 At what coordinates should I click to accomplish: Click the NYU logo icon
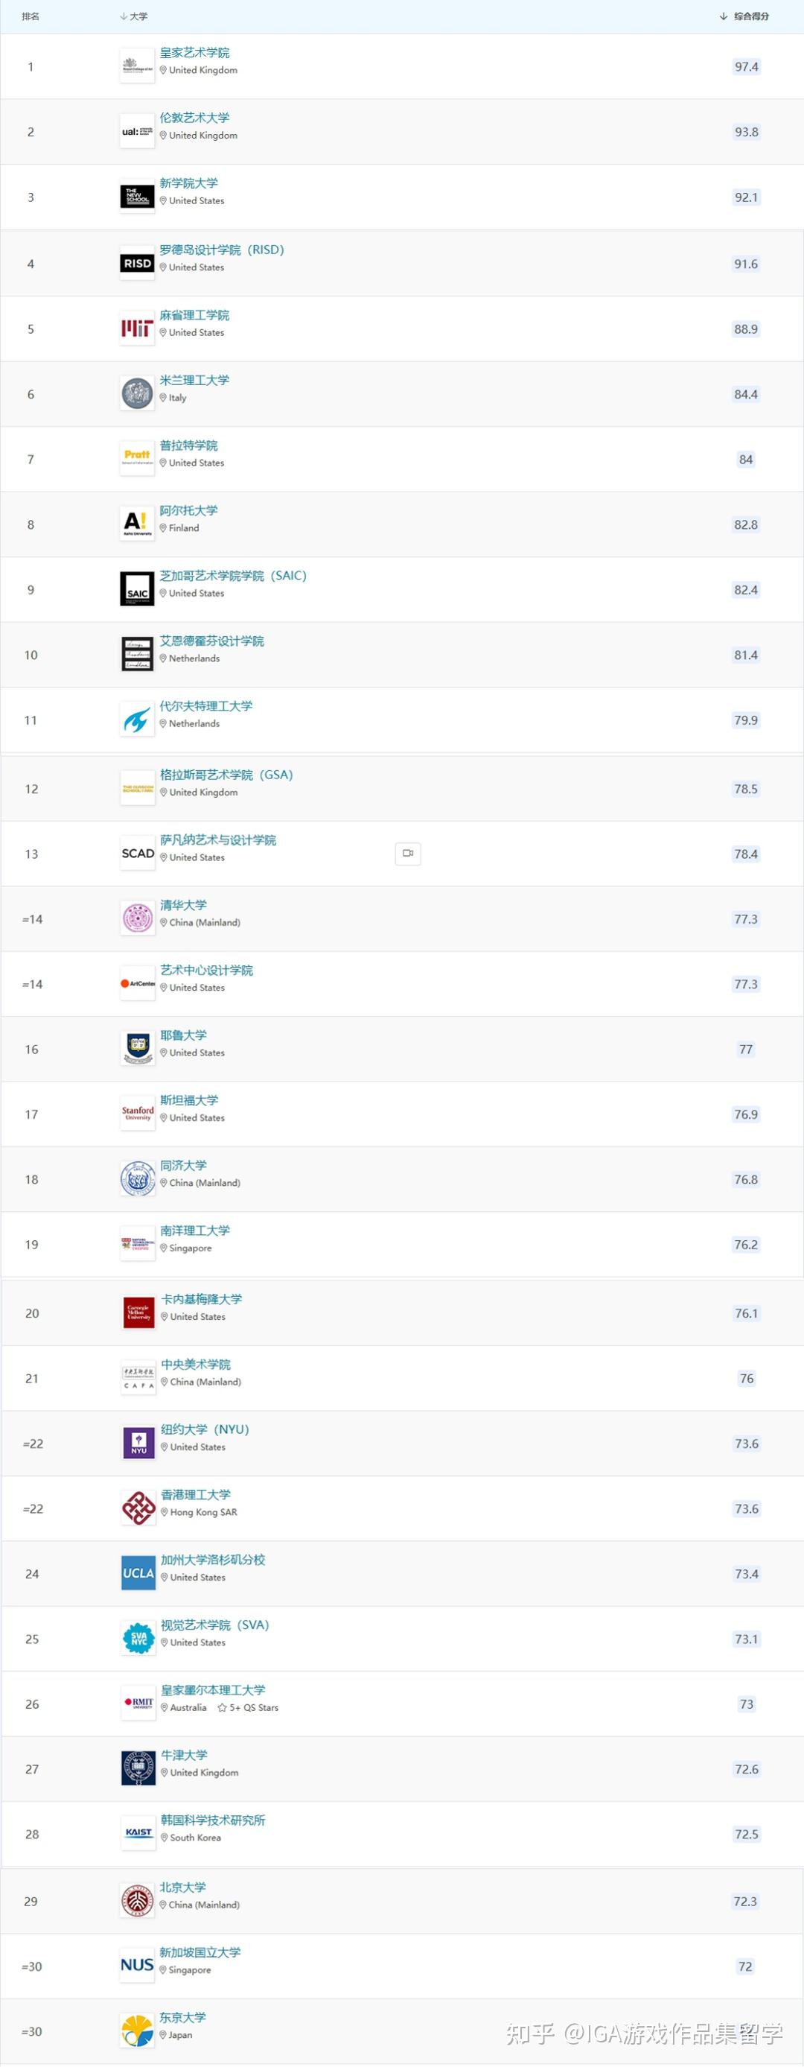[138, 1443]
